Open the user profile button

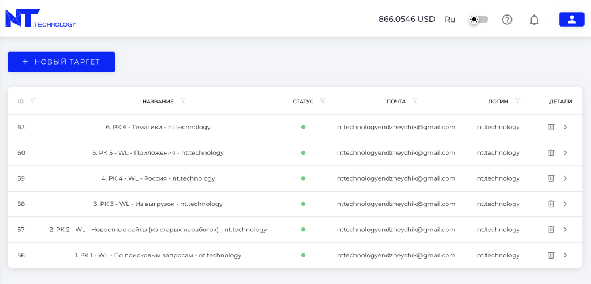571,19
